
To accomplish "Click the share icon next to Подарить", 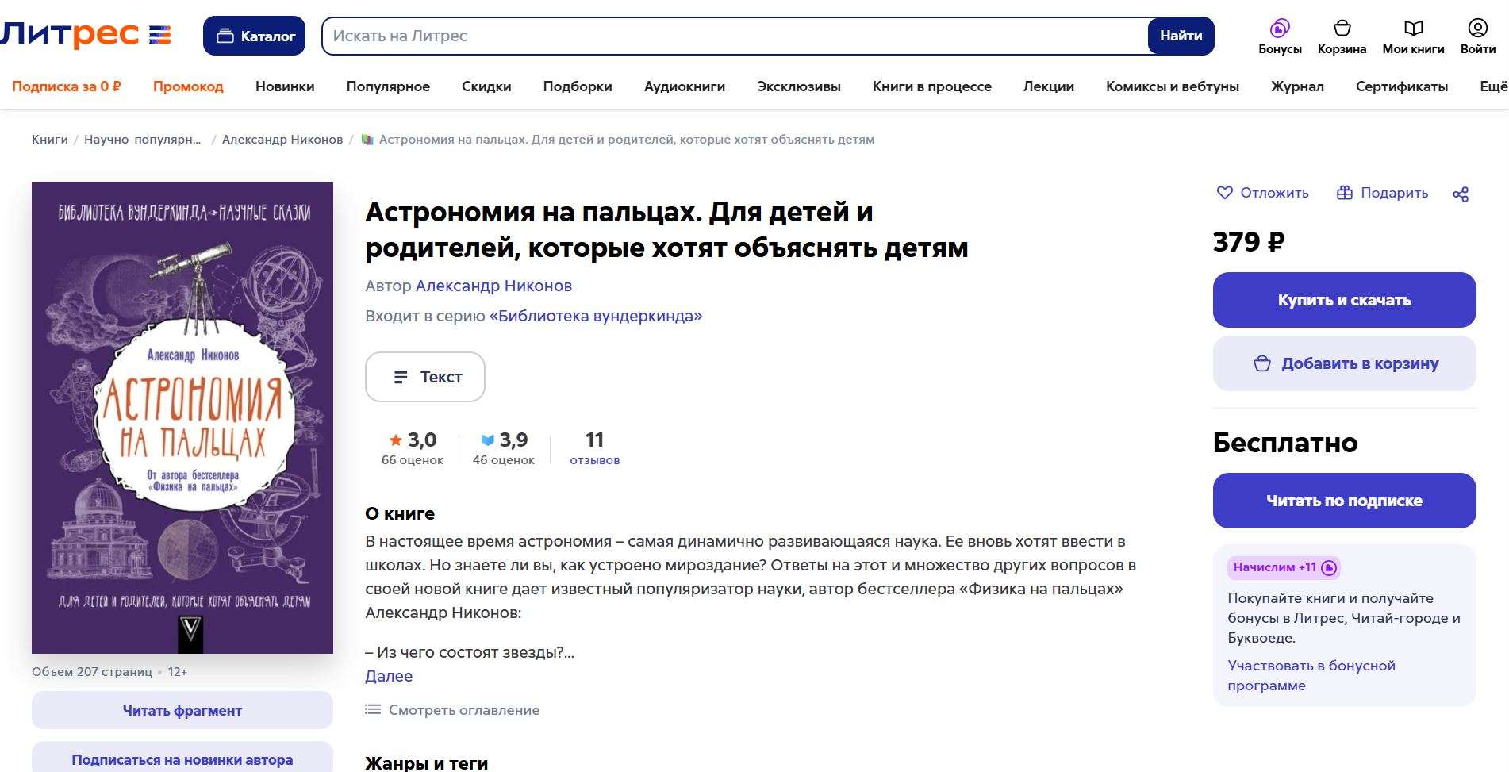I will [1461, 194].
